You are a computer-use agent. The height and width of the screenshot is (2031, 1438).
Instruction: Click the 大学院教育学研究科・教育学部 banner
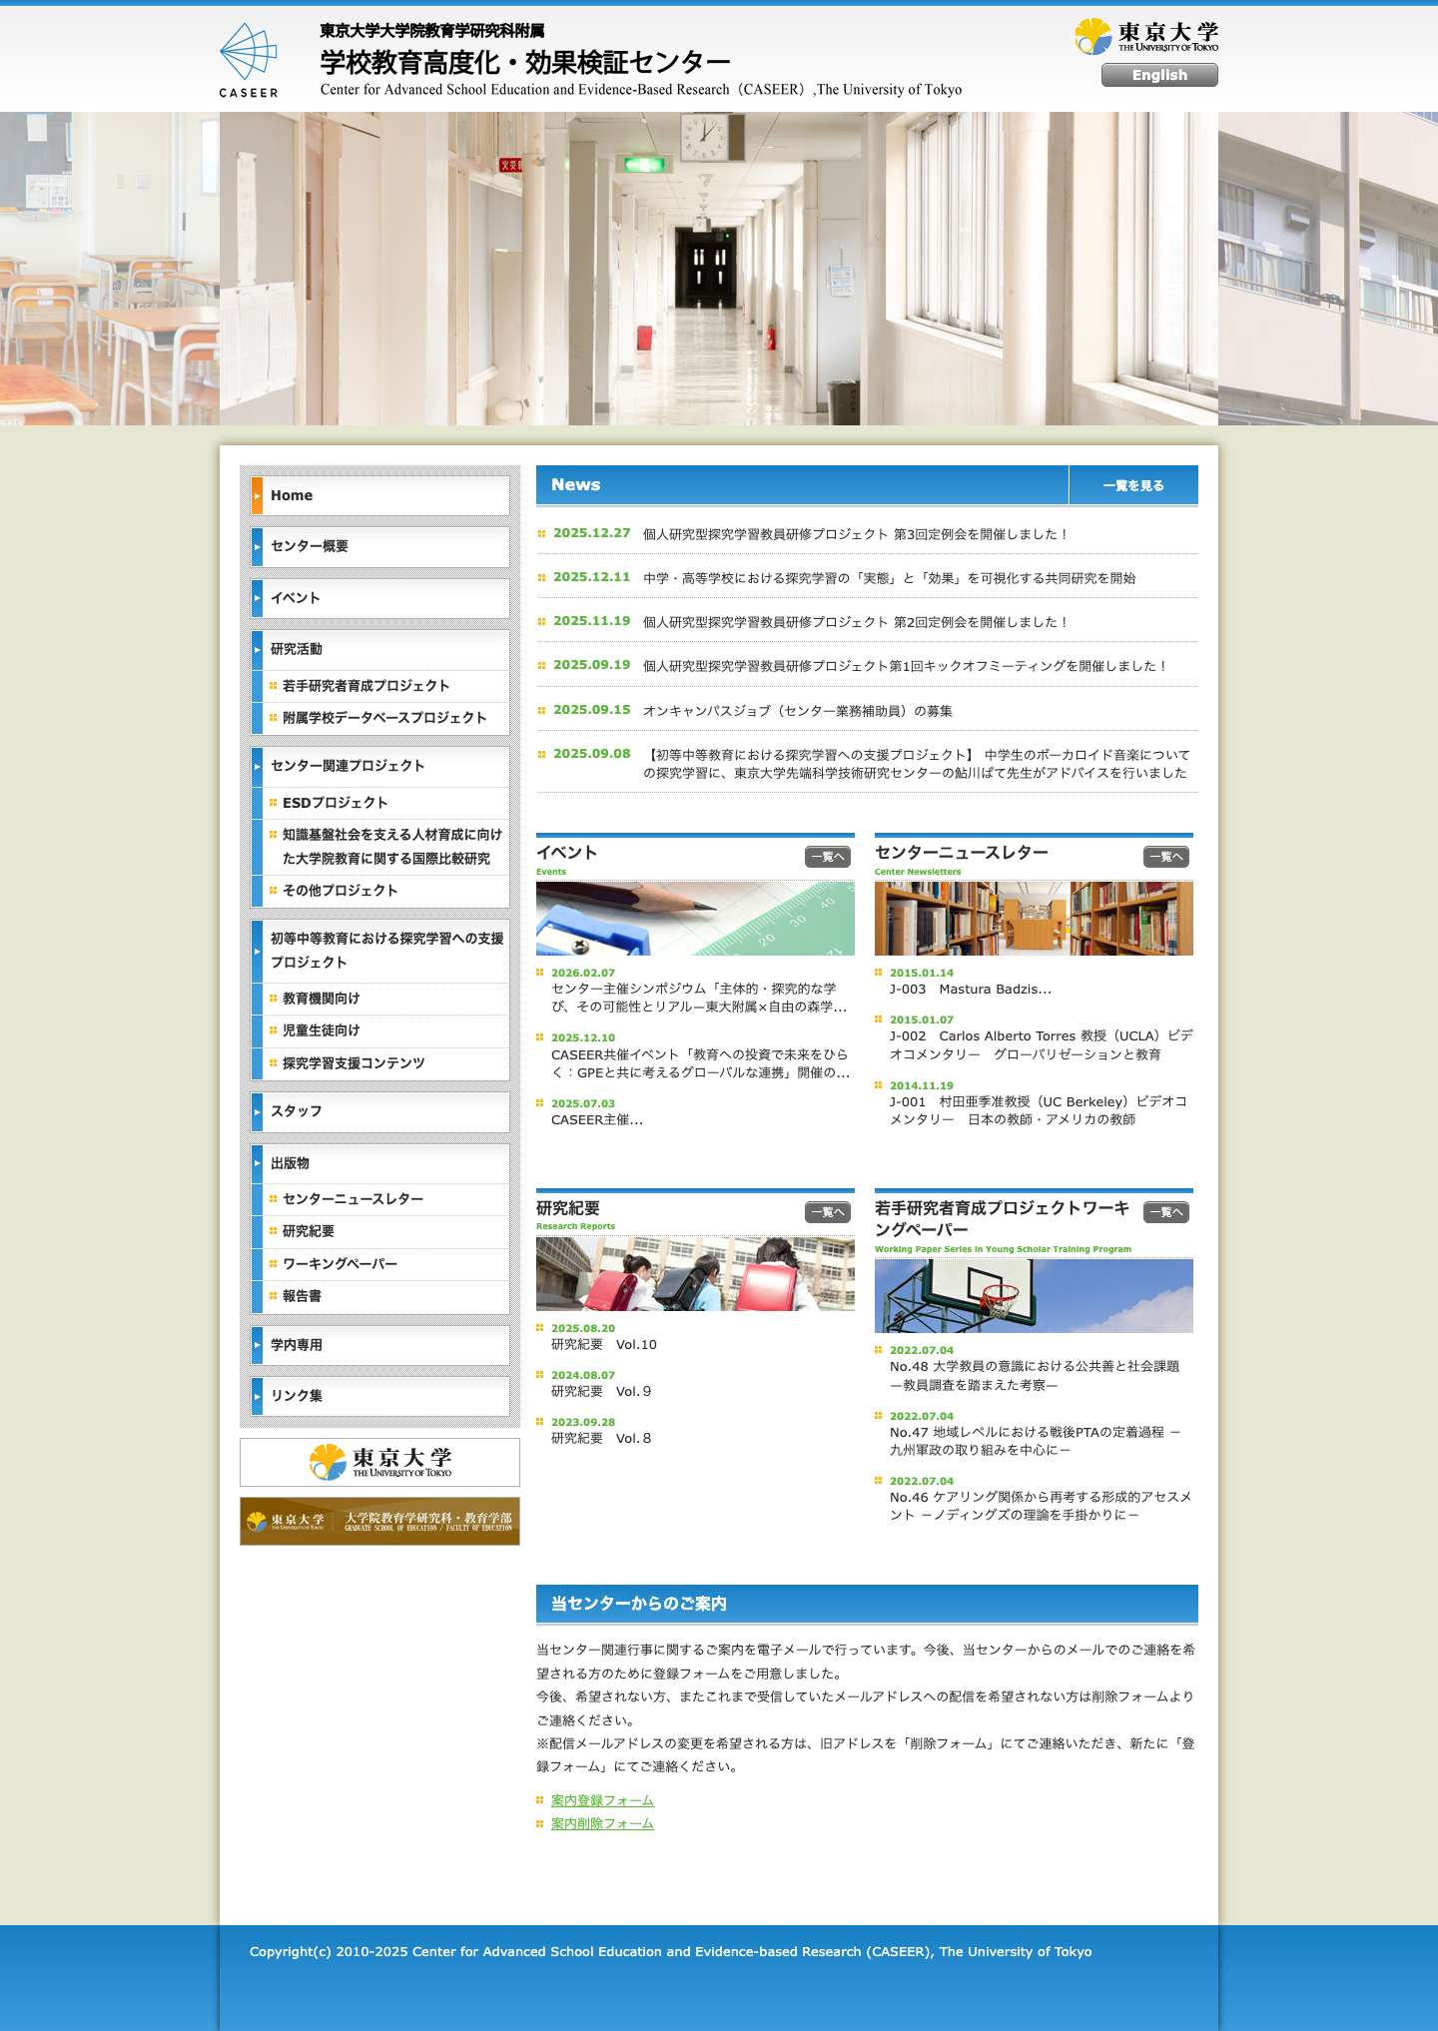[x=379, y=1521]
